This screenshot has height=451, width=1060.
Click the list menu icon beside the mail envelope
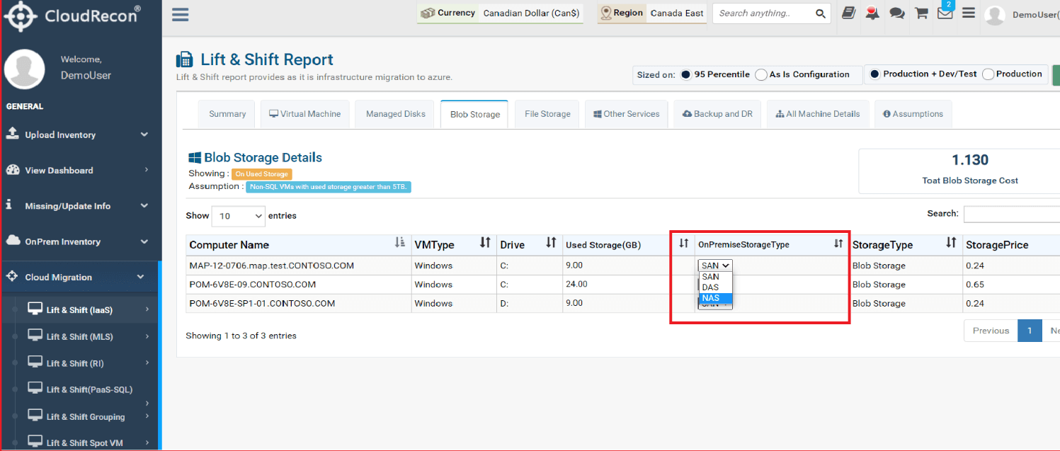click(969, 13)
